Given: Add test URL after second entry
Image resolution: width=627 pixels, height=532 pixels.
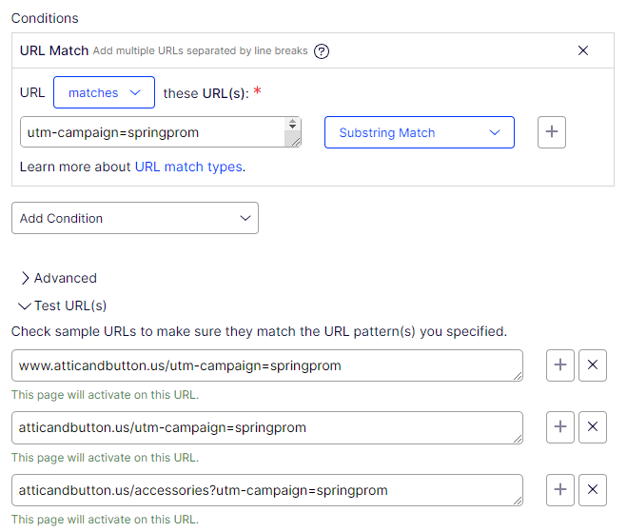Looking at the screenshot, I should [560, 427].
